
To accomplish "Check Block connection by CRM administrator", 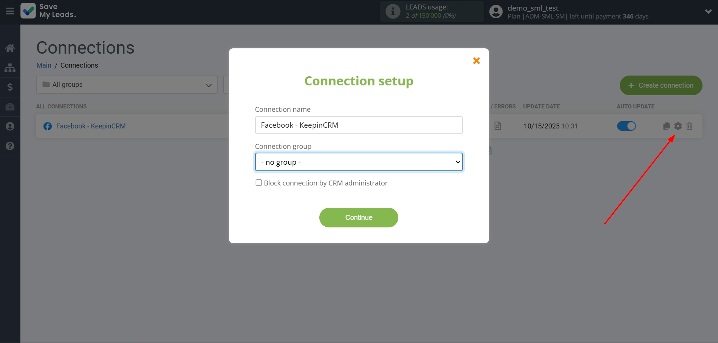I will [x=259, y=183].
